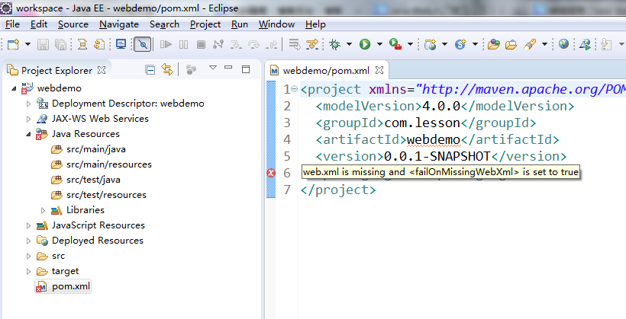Collapse the webdemo project node

pyautogui.click(x=14, y=88)
